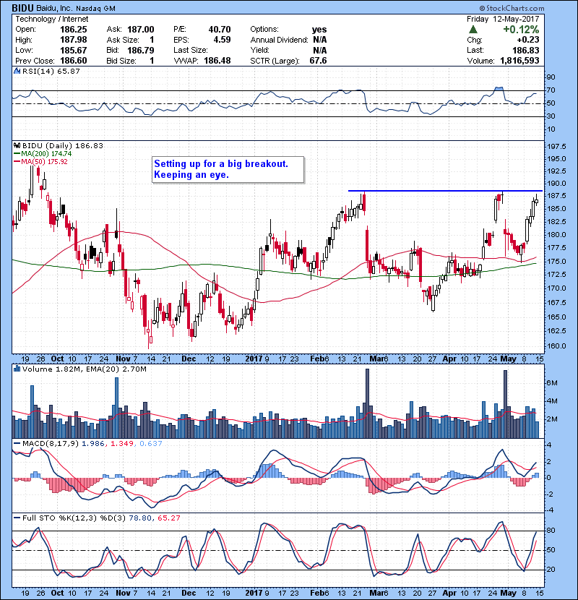Click the RSI axis label 90

(x=551, y=77)
